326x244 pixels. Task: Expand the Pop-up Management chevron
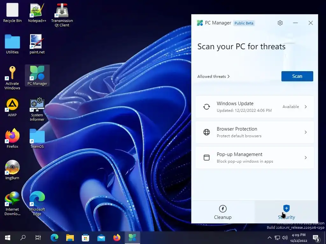click(306, 158)
